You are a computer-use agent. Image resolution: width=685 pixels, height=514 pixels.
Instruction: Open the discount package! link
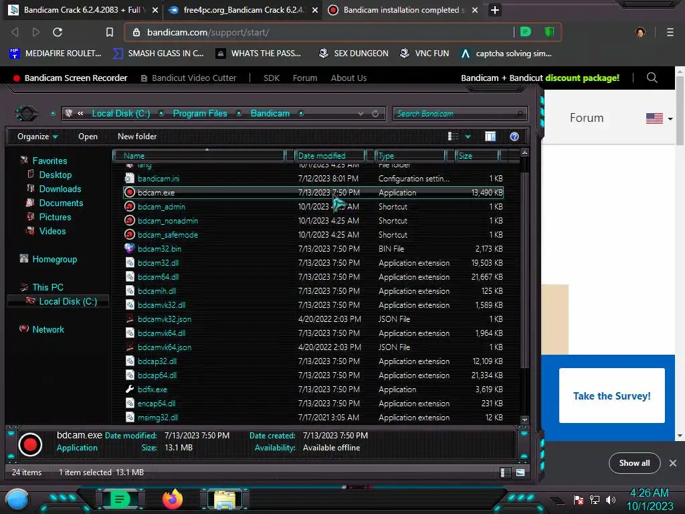(582, 78)
